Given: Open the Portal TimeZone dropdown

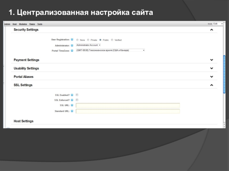Looking at the screenshot, I should coord(110,50).
